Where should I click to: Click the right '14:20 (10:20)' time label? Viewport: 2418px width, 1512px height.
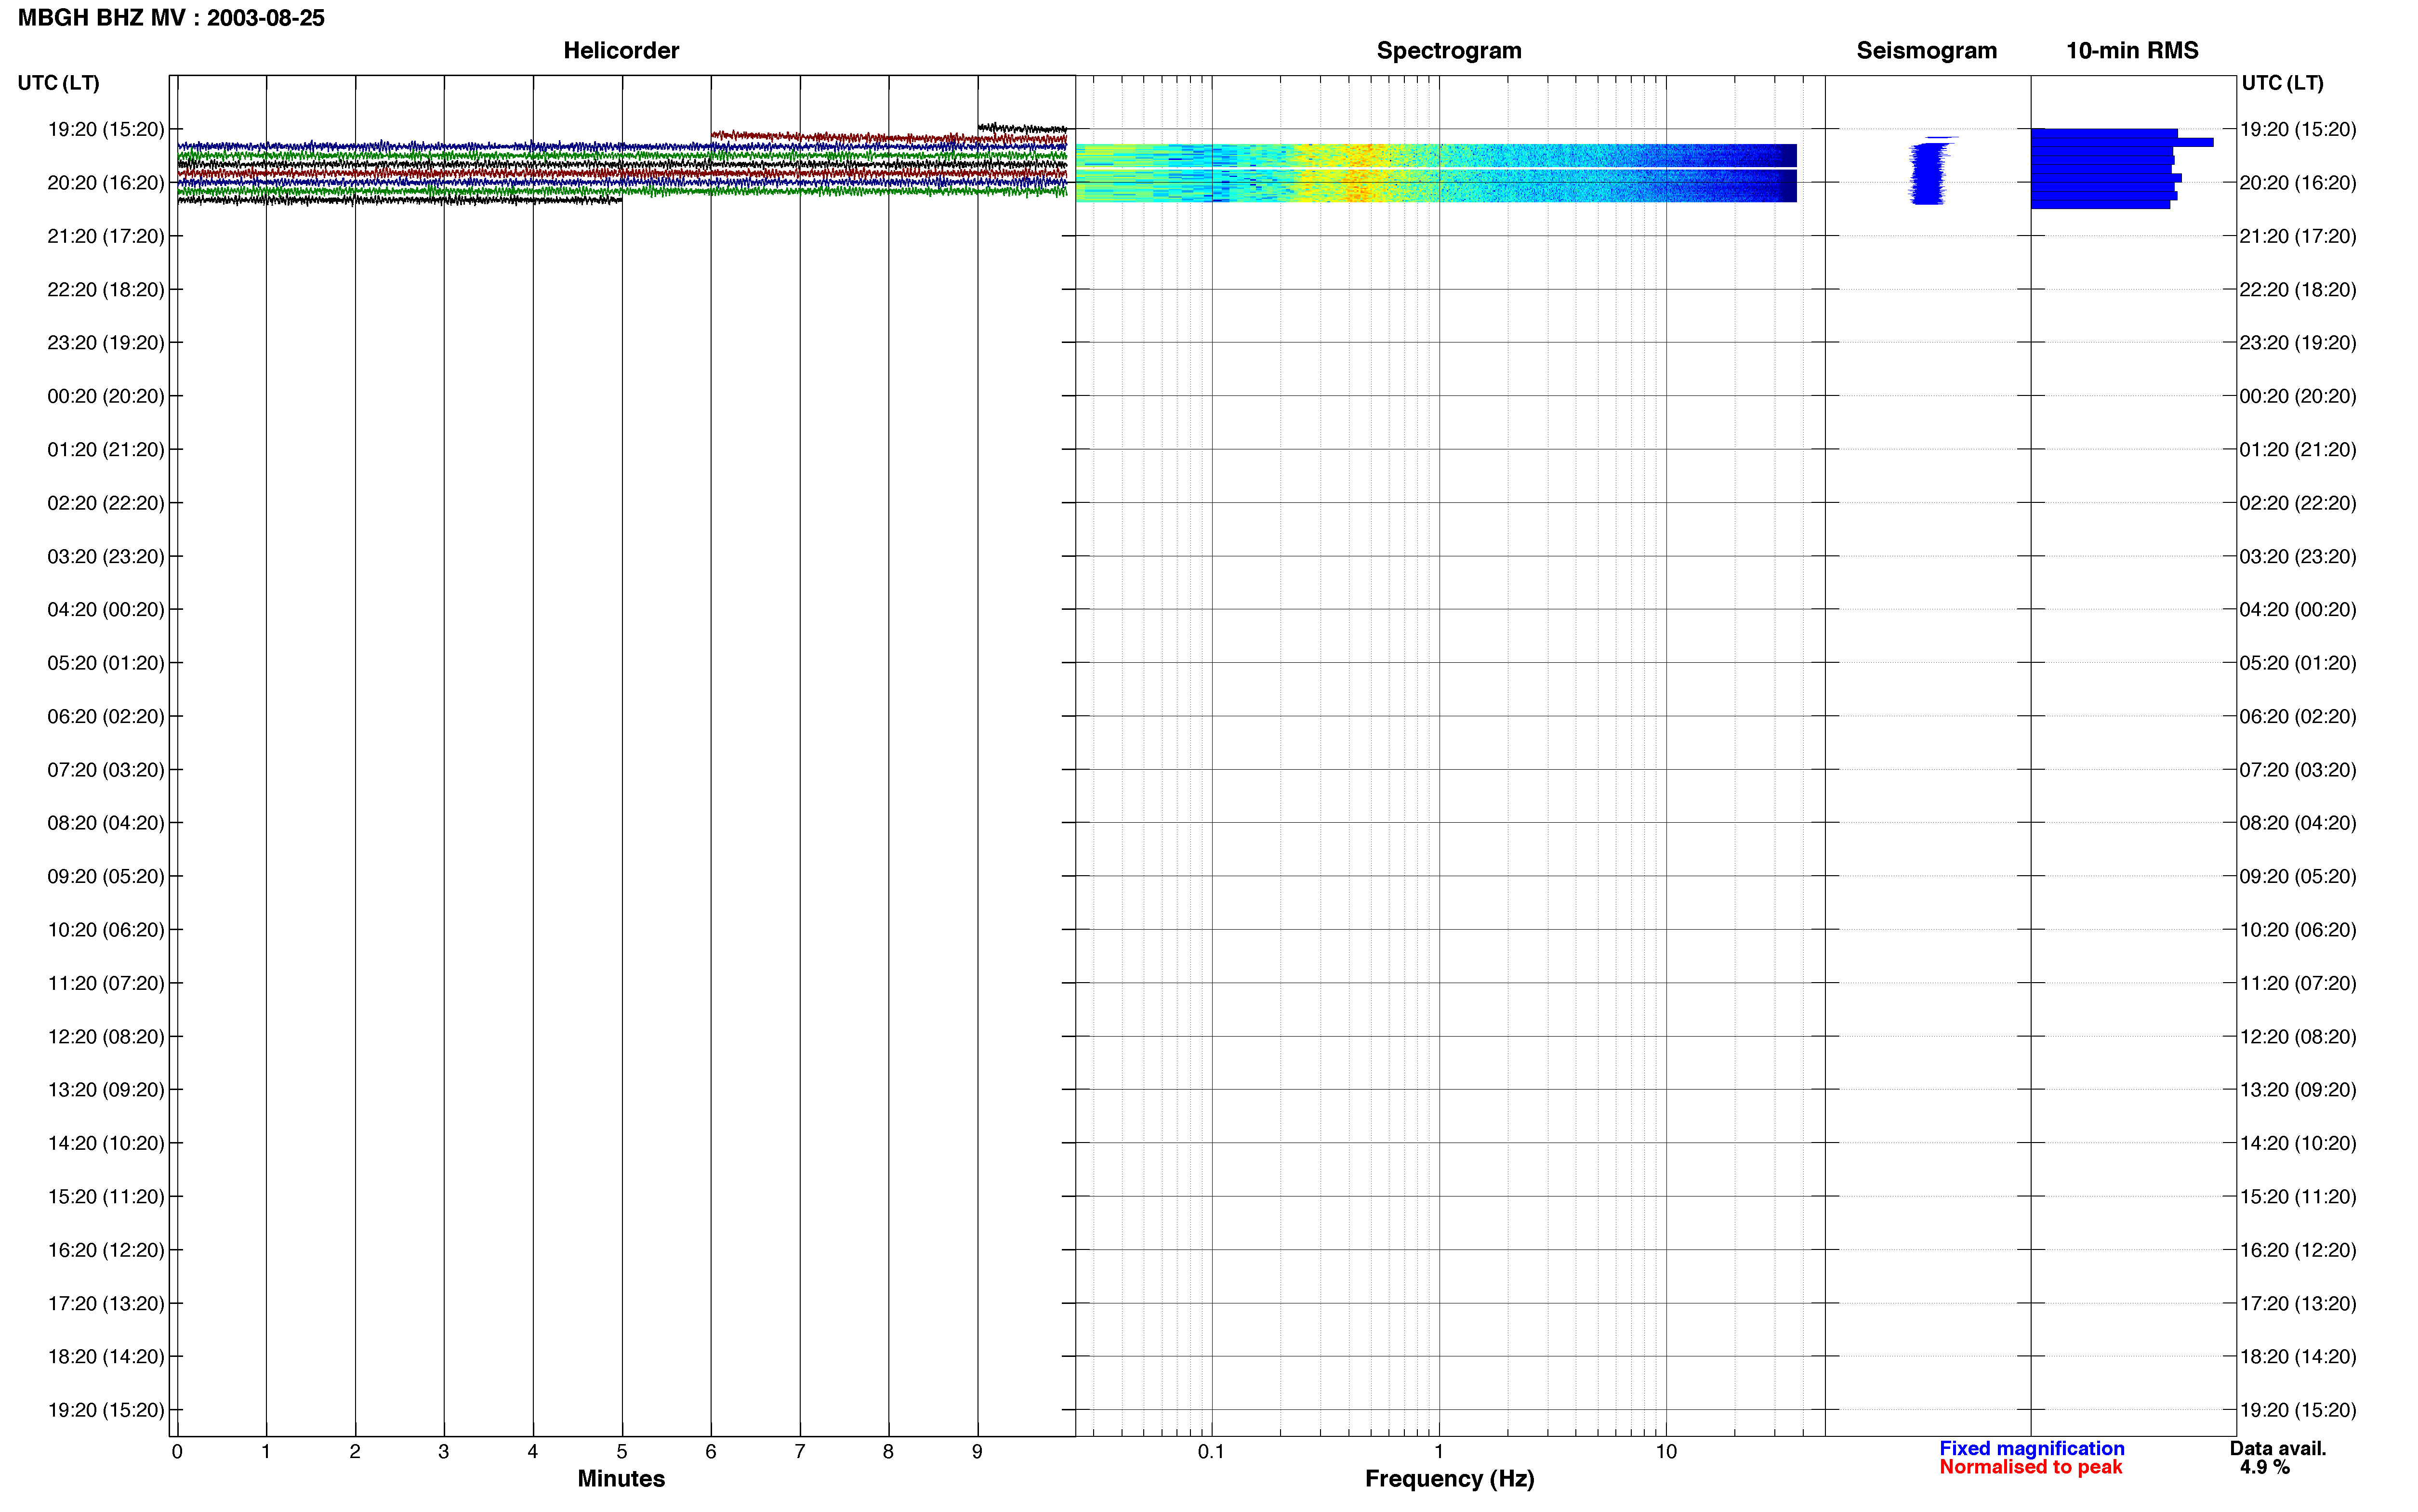click(2298, 1143)
